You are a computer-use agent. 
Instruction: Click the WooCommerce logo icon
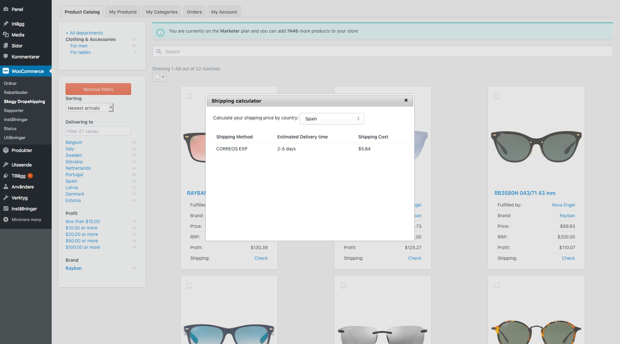(x=6, y=71)
